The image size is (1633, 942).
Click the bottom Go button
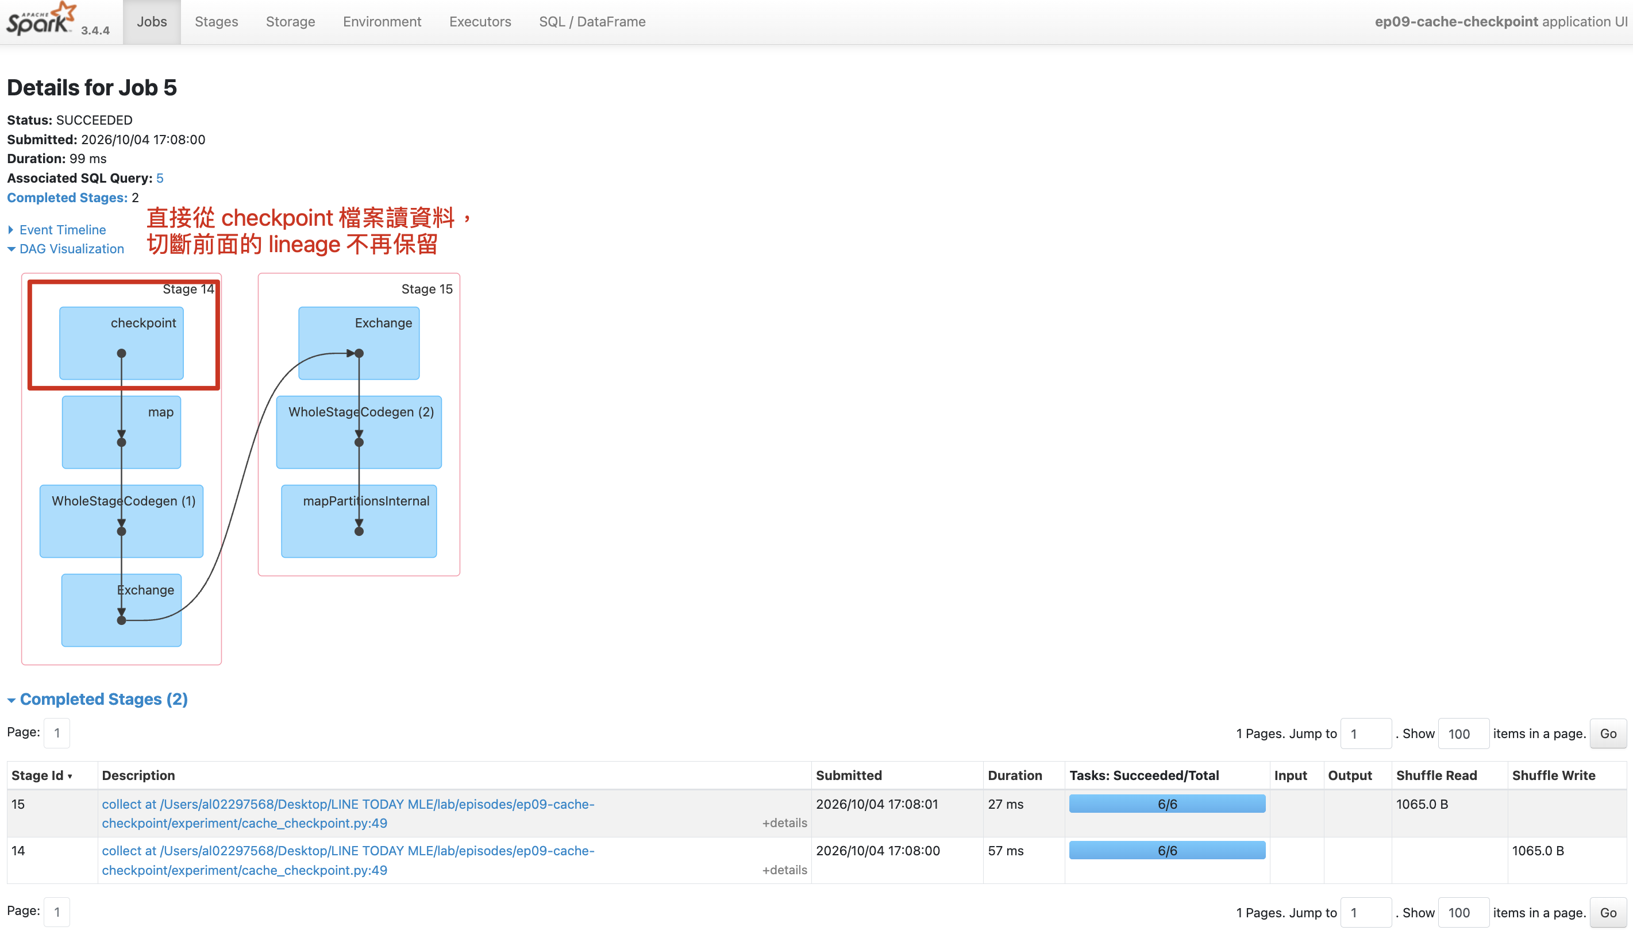point(1608,912)
